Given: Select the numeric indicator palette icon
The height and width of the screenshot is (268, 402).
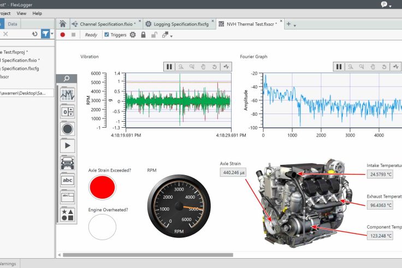Looking at the screenshot, I should click(x=67, y=112).
